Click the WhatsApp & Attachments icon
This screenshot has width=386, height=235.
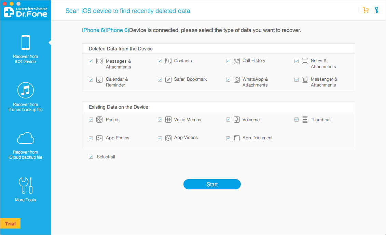[237, 80]
